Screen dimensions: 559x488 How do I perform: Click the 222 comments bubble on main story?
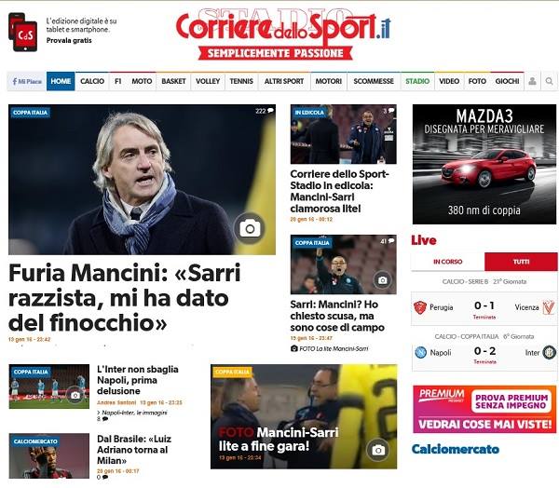(265, 111)
